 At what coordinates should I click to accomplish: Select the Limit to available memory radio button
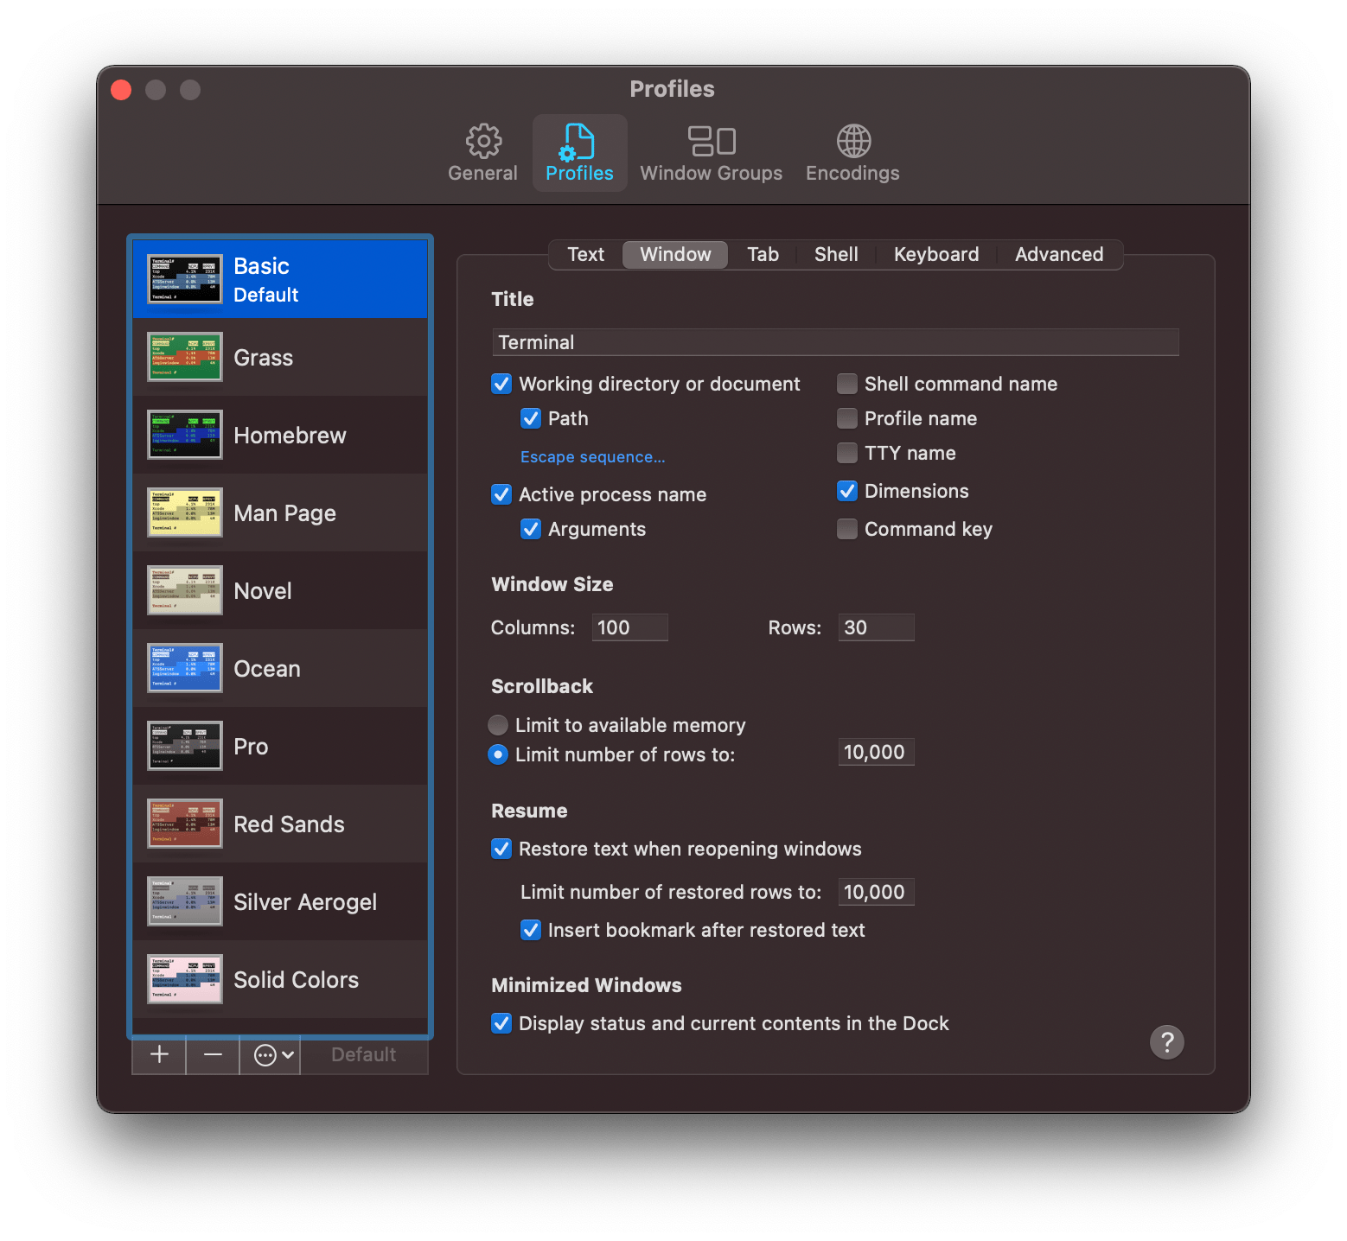498,725
